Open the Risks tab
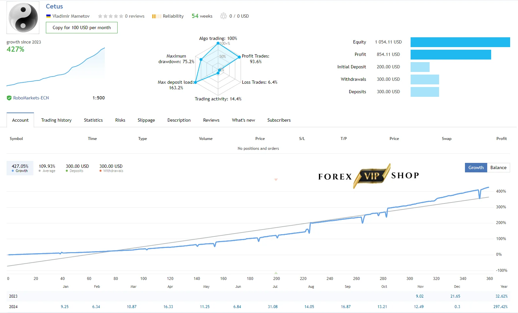 click(120, 120)
